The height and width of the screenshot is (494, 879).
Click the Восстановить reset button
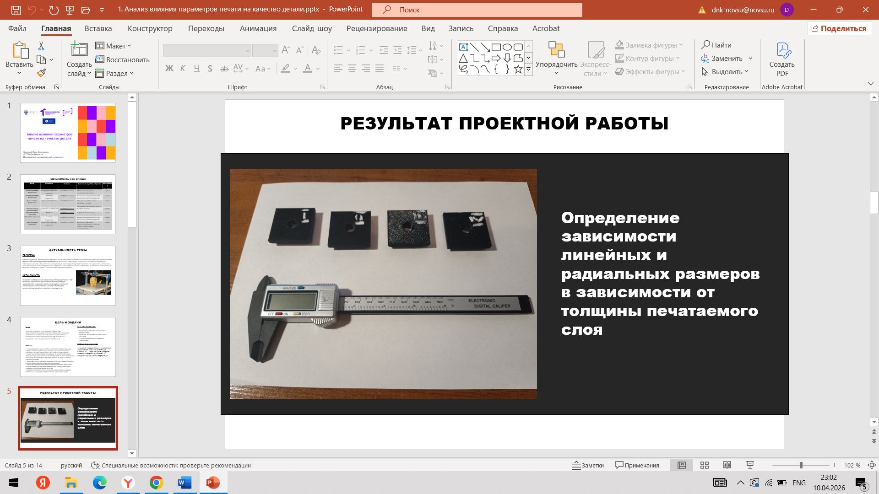(123, 59)
